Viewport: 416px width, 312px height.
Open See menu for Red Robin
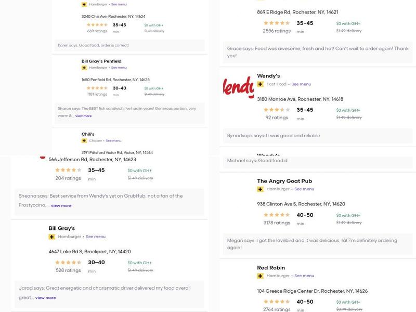click(304, 276)
